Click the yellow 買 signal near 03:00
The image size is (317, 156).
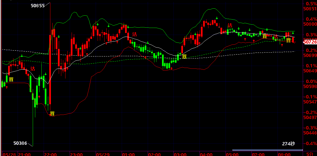coord(184,56)
